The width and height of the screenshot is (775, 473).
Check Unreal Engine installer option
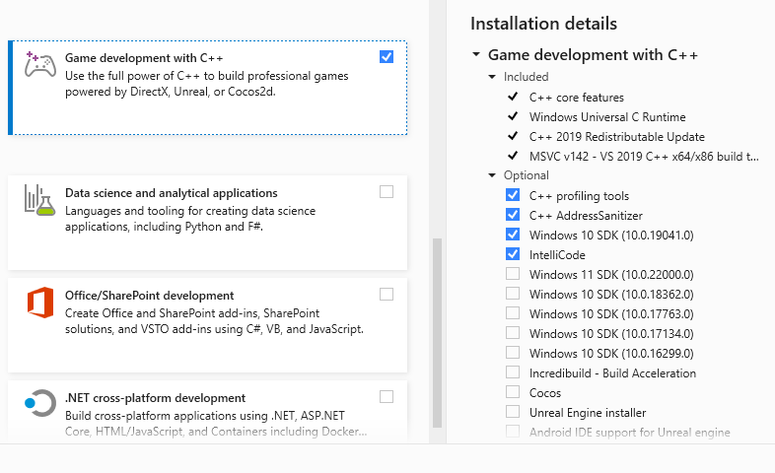coord(513,412)
